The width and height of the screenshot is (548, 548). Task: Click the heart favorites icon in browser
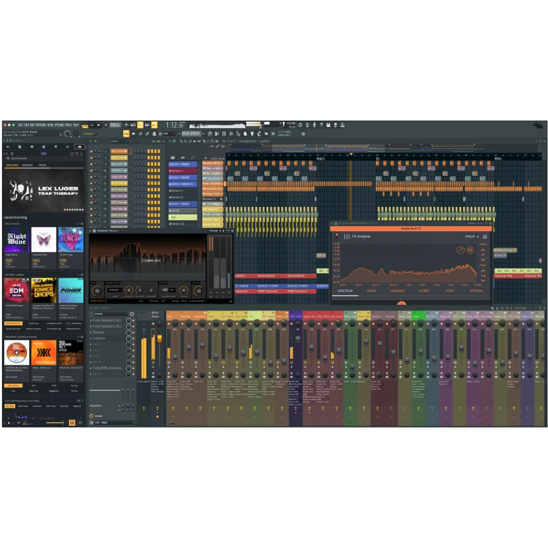pyautogui.click(x=77, y=153)
